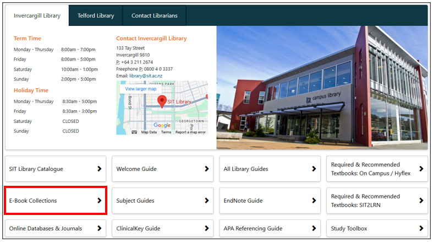Open the APA Referencing Guide
The height and width of the screenshot is (242, 433).
click(x=268, y=228)
